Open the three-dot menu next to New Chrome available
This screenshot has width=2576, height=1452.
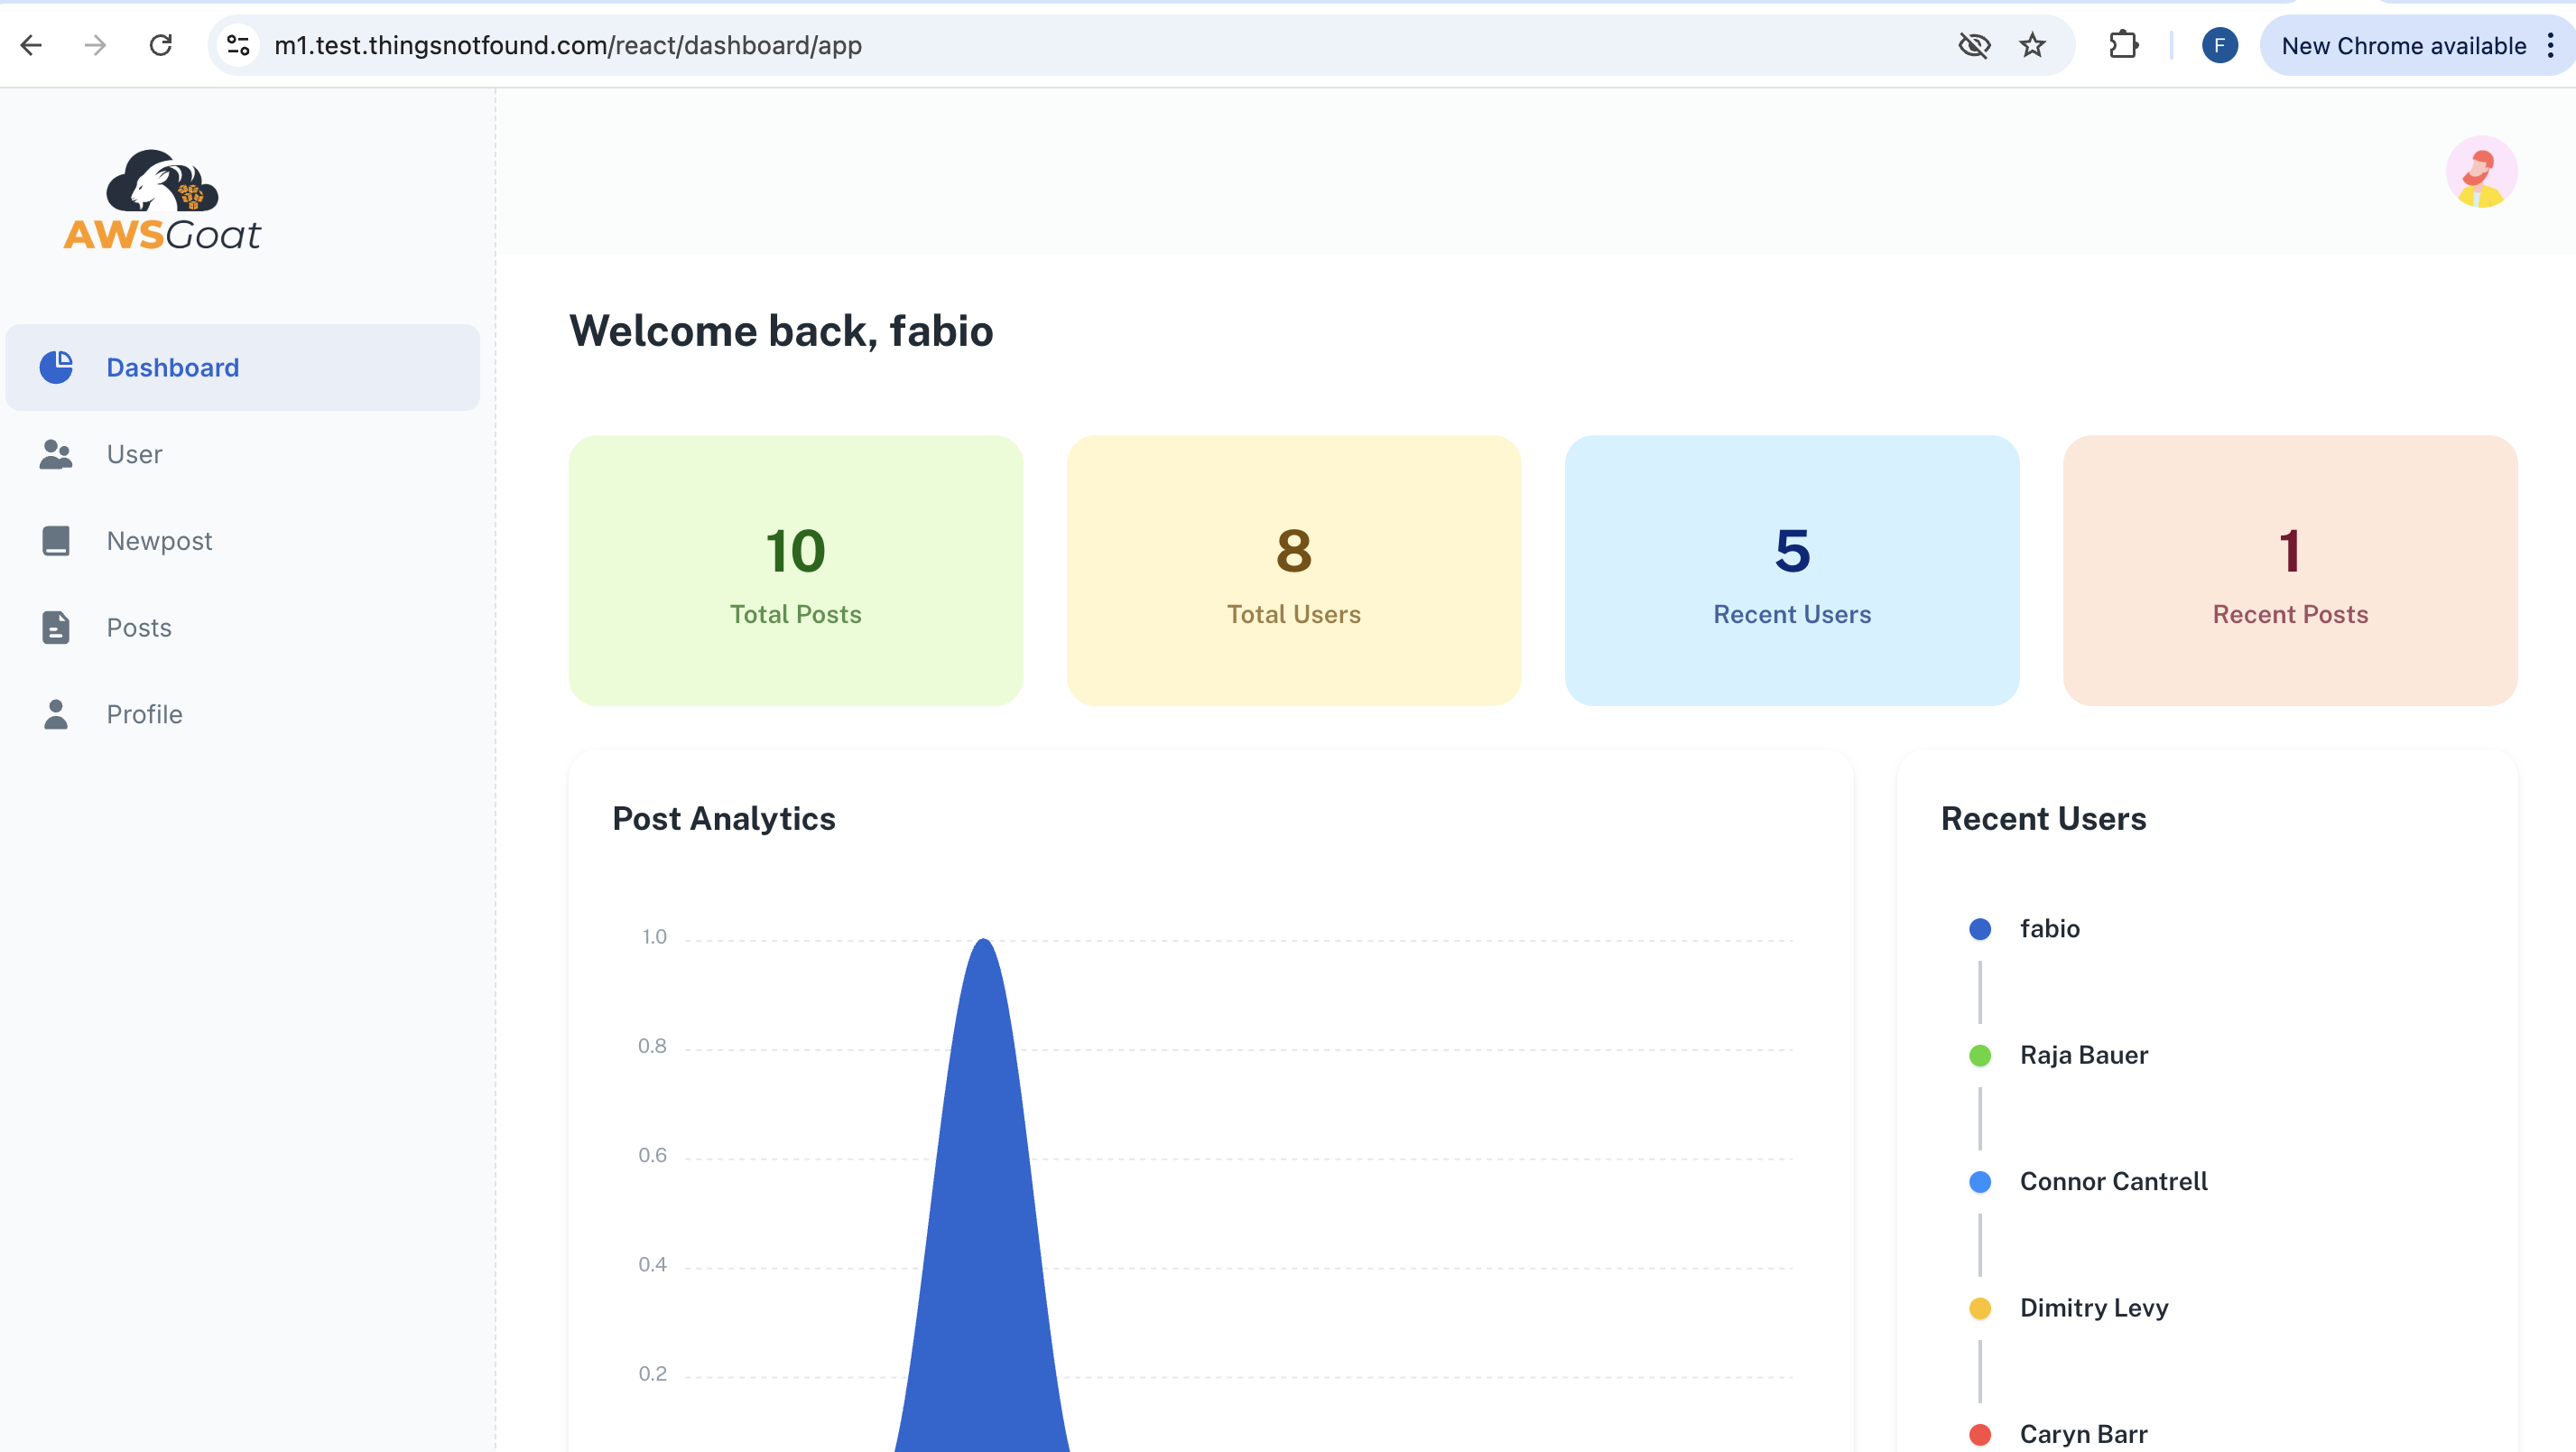pyautogui.click(x=2551, y=45)
